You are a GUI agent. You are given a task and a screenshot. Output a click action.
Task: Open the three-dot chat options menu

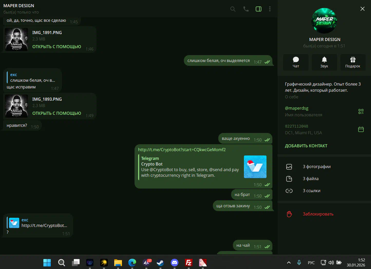pos(270,9)
